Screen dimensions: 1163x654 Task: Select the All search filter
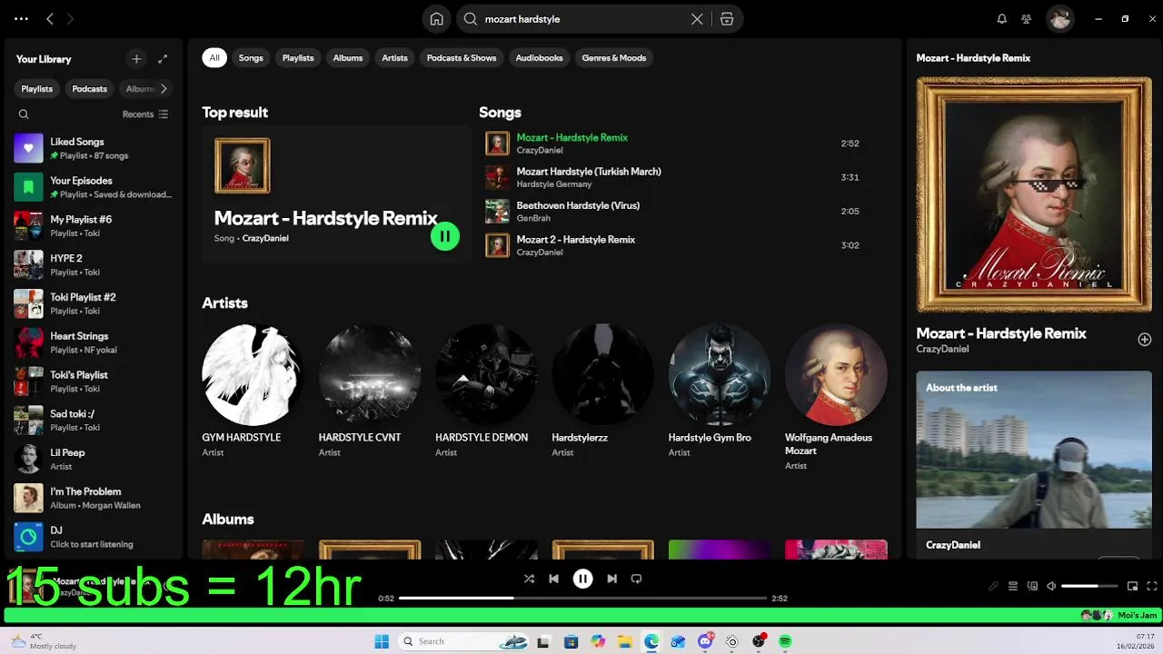coord(214,58)
